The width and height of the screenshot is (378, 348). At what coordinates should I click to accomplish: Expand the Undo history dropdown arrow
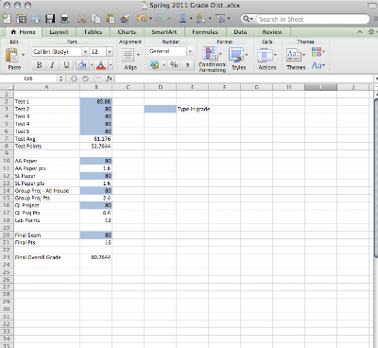tap(150, 19)
